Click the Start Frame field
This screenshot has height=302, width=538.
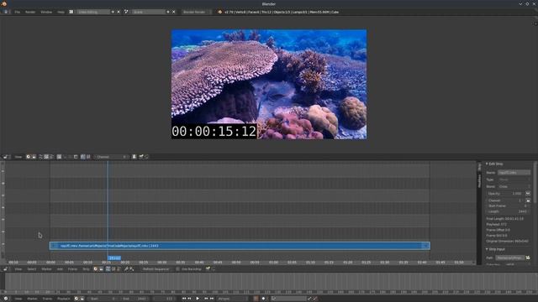(508, 206)
